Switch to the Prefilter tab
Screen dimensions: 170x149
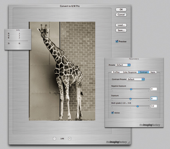116,72
